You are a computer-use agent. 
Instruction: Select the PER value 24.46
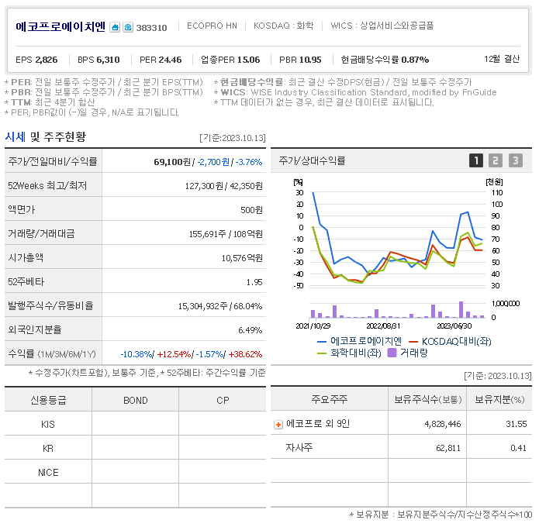[170, 60]
